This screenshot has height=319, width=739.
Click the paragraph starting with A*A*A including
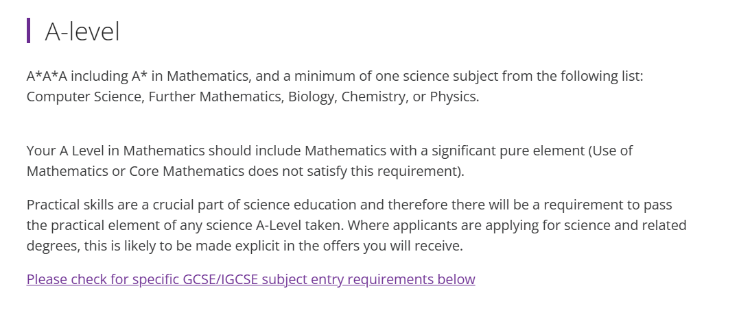(335, 86)
